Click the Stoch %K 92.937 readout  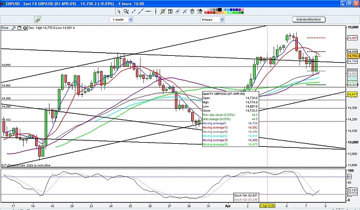[x=245, y=196]
